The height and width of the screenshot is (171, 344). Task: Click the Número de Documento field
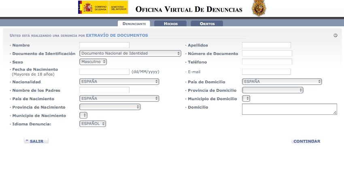click(267, 53)
